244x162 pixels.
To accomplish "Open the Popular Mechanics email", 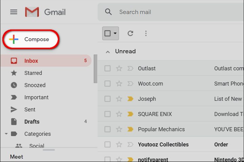I will click(x=171, y=129).
